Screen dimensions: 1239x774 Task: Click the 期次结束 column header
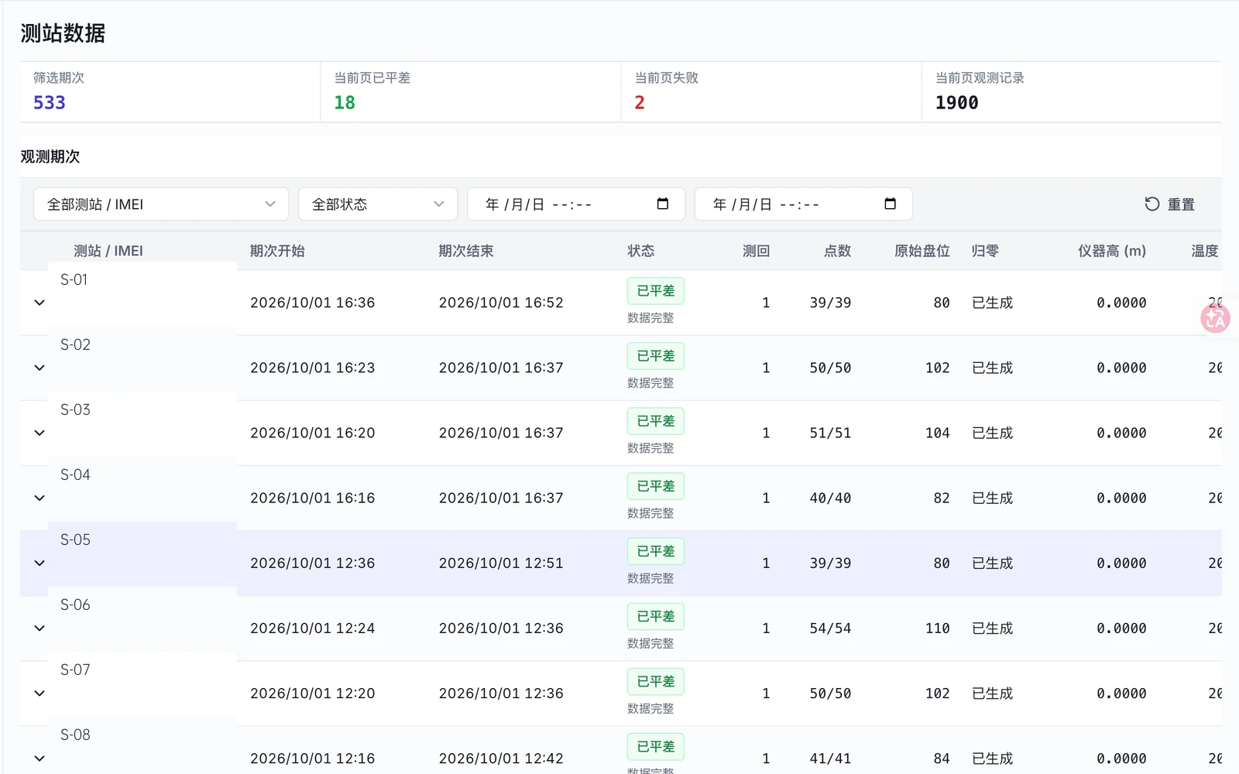click(466, 251)
